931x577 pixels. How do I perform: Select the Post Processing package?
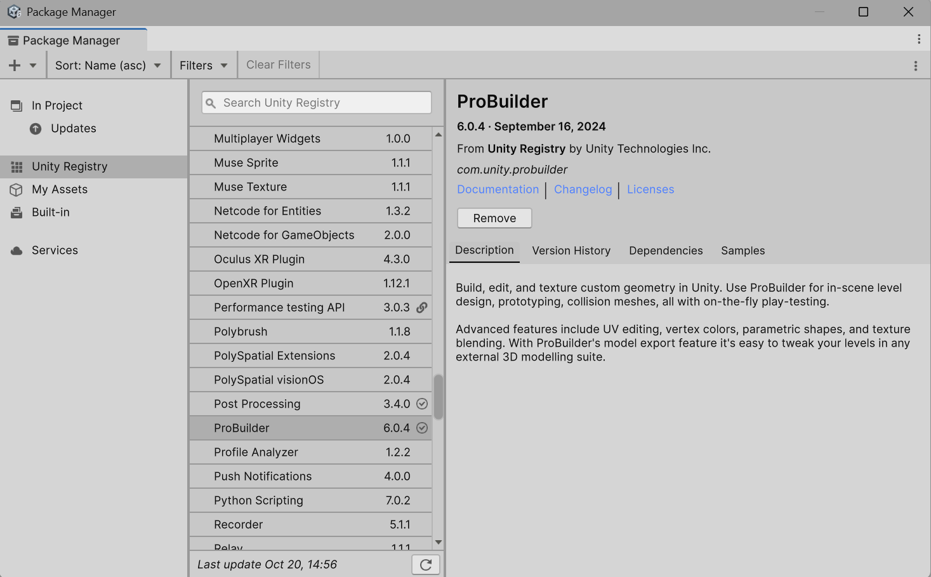tap(310, 404)
